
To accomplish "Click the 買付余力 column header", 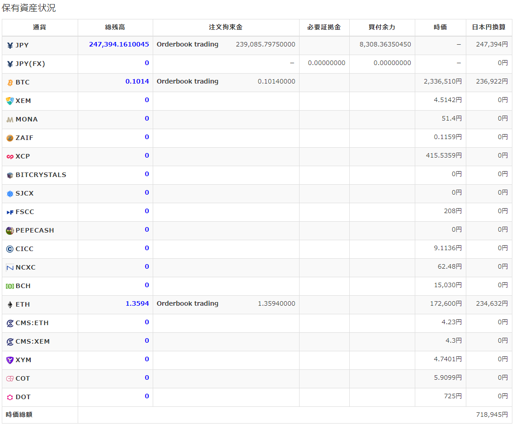I will tap(382, 27).
